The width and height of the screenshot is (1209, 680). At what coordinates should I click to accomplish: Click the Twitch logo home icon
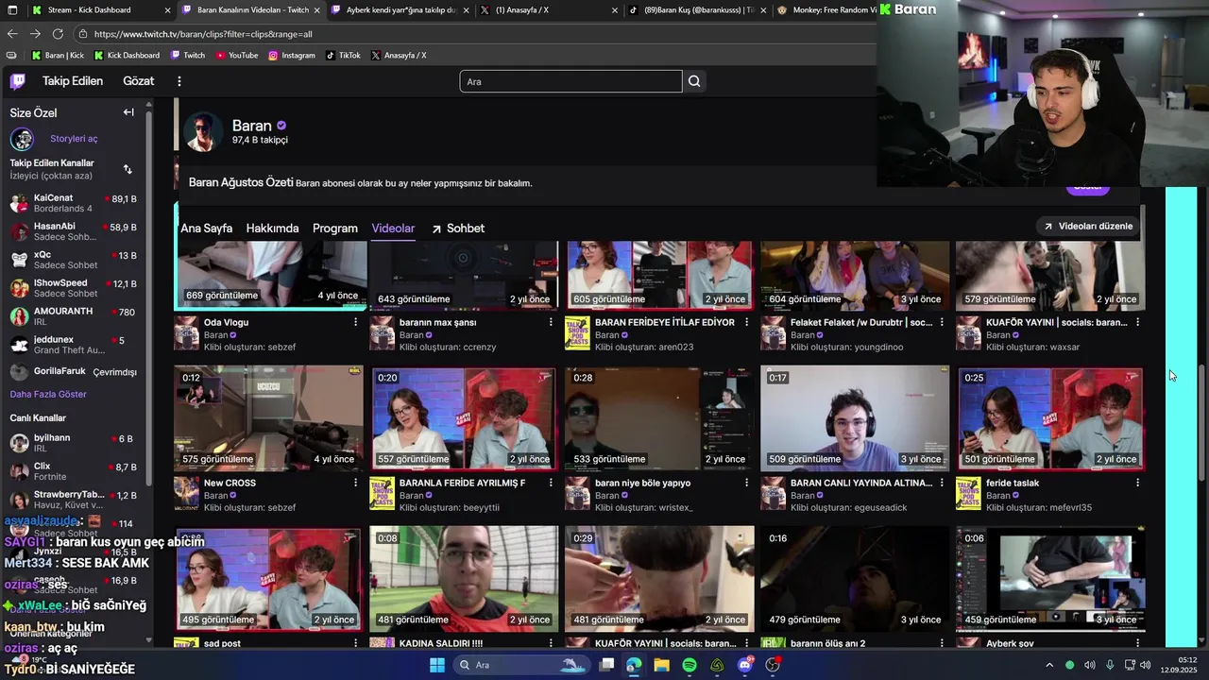pos(18,81)
